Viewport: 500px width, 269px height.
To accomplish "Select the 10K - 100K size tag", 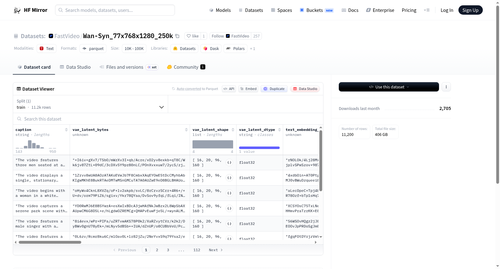I will (134, 48).
